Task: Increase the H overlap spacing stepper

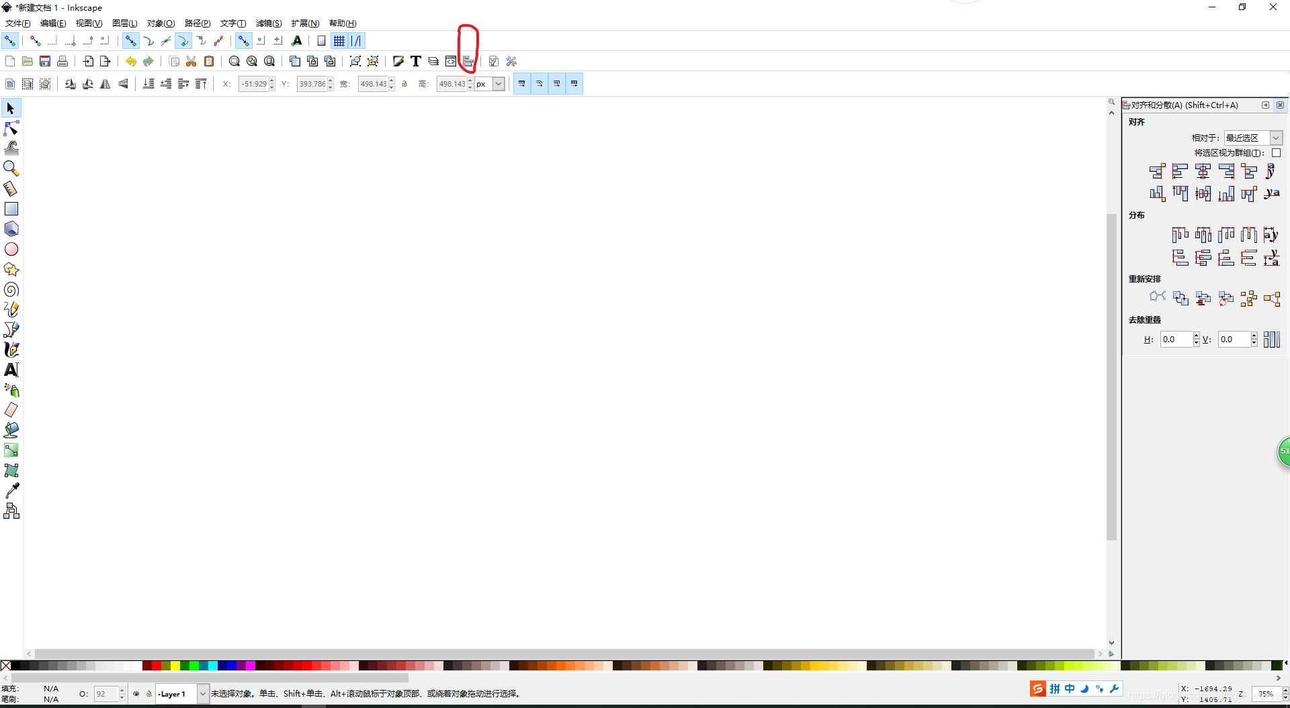Action: click(x=1197, y=336)
